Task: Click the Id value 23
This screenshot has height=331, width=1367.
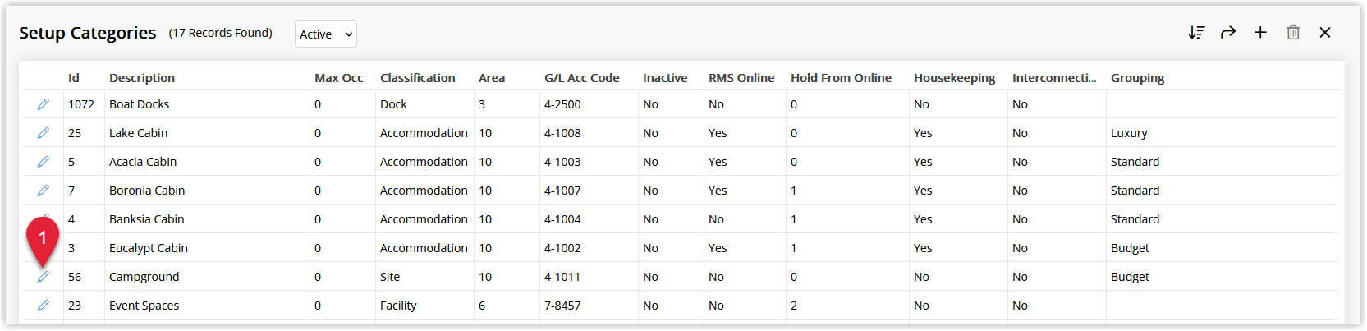Action: coord(75,306)
